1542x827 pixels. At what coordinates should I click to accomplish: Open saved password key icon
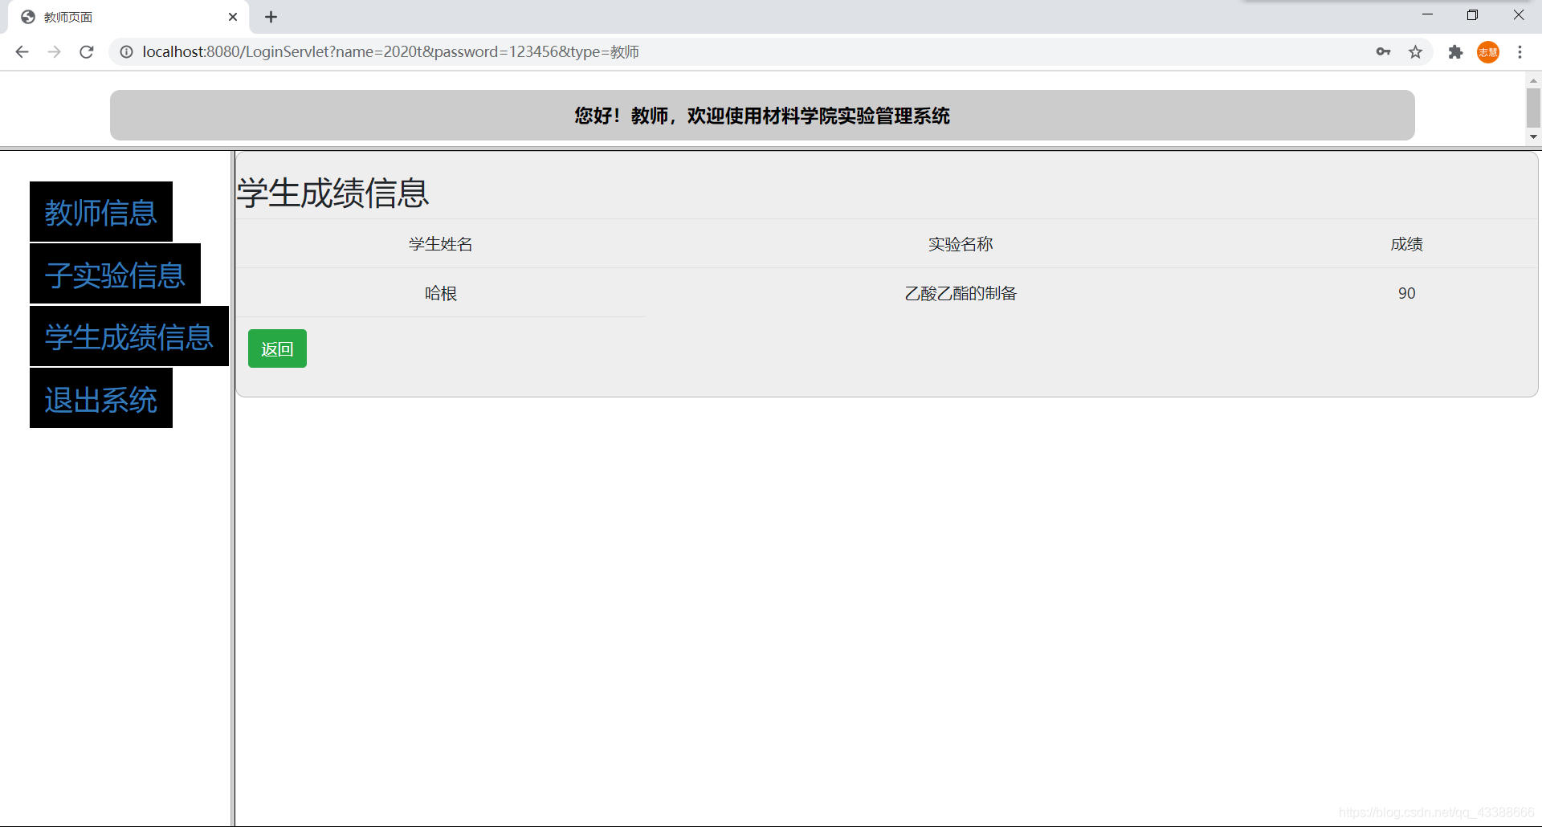pyautogui.click(x=1383, y=52)
